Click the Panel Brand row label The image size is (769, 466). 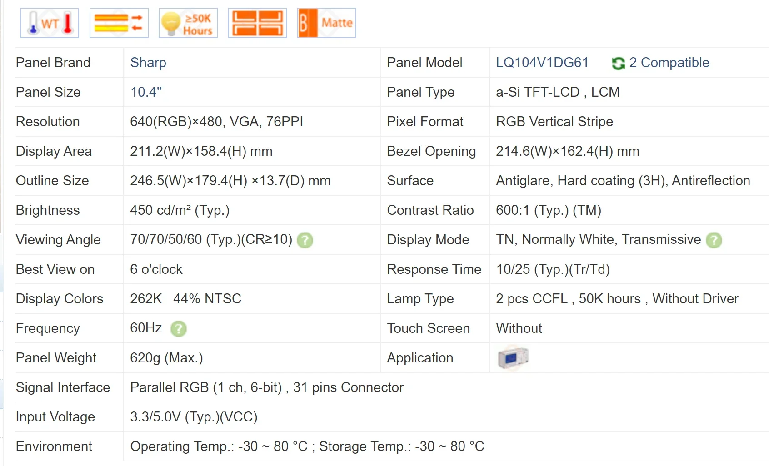[x=53, y=63]
